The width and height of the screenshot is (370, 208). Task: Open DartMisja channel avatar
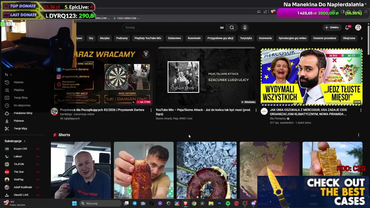click(54, 112)
